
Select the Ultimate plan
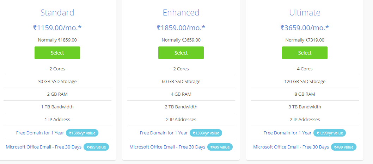305,53
